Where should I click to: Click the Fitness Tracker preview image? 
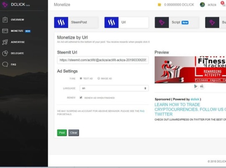coord(190,70)
